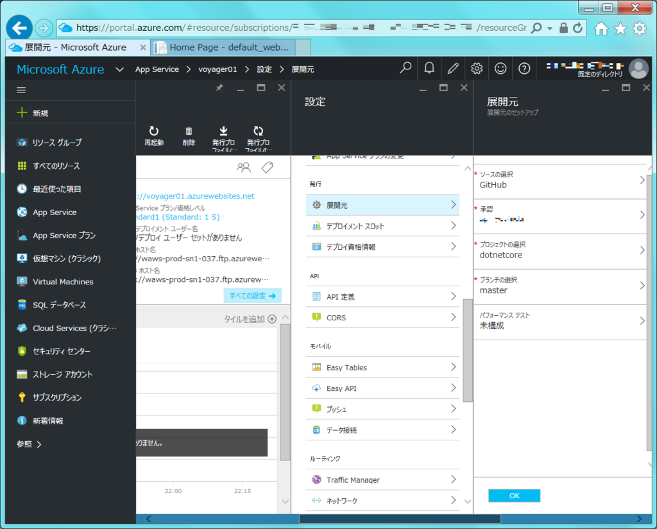The width and height of the screenshot is (657, 529).
Task: Click the pencil edit dashboard icon
Action: point(453,68)
